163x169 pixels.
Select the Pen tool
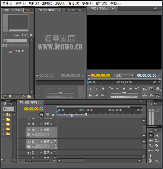pyautogui.click(x=151, y=156)
